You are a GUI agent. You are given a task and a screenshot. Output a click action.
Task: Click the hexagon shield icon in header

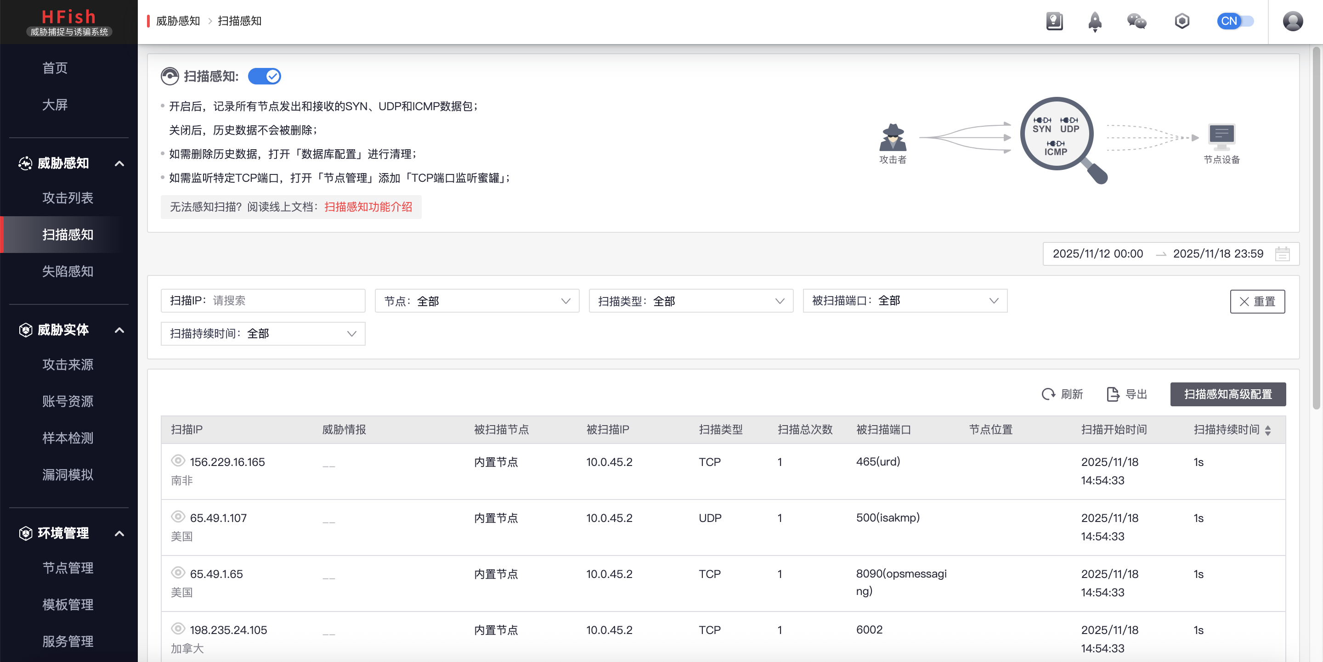click(1182, 21)
